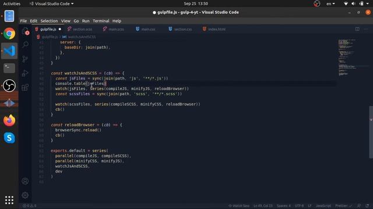Open the Accounts menu icon
This screenshot has width=373, height=209.
[25, 181]
